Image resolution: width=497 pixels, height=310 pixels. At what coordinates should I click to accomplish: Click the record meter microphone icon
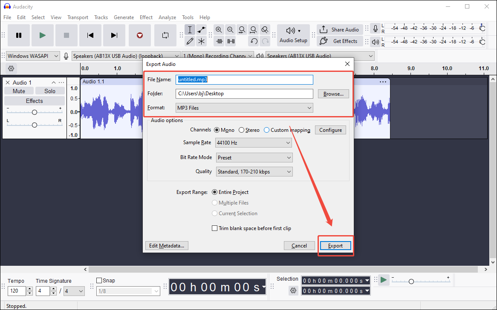[375, 28]
